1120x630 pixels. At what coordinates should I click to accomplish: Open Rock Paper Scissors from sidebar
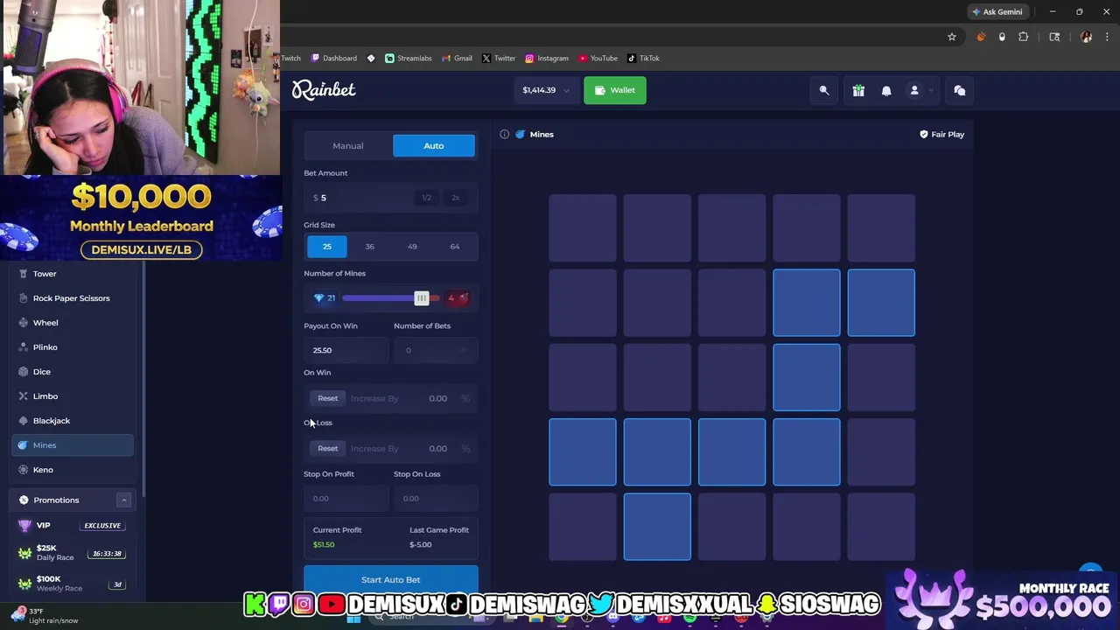coord(73,298)
